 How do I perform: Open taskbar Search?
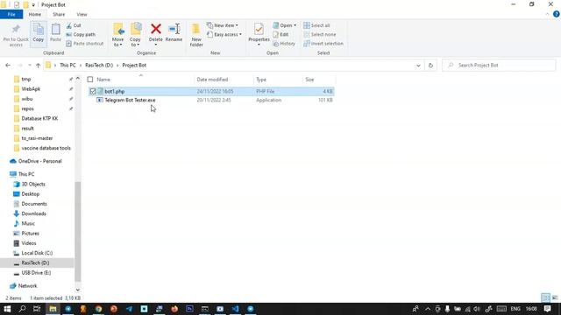(22, 309)
